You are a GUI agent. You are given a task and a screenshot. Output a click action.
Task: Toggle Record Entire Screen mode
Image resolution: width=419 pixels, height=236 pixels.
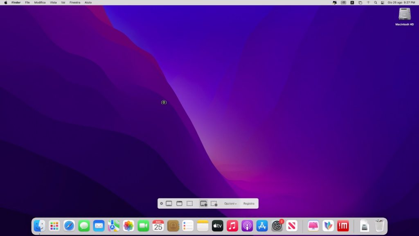point(203,203)
